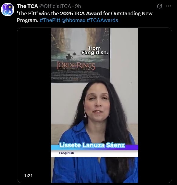Click the Lord of the Rings poster in the video
The height and width of the screenshot is (185, 177).
click(x=80, y=55)
